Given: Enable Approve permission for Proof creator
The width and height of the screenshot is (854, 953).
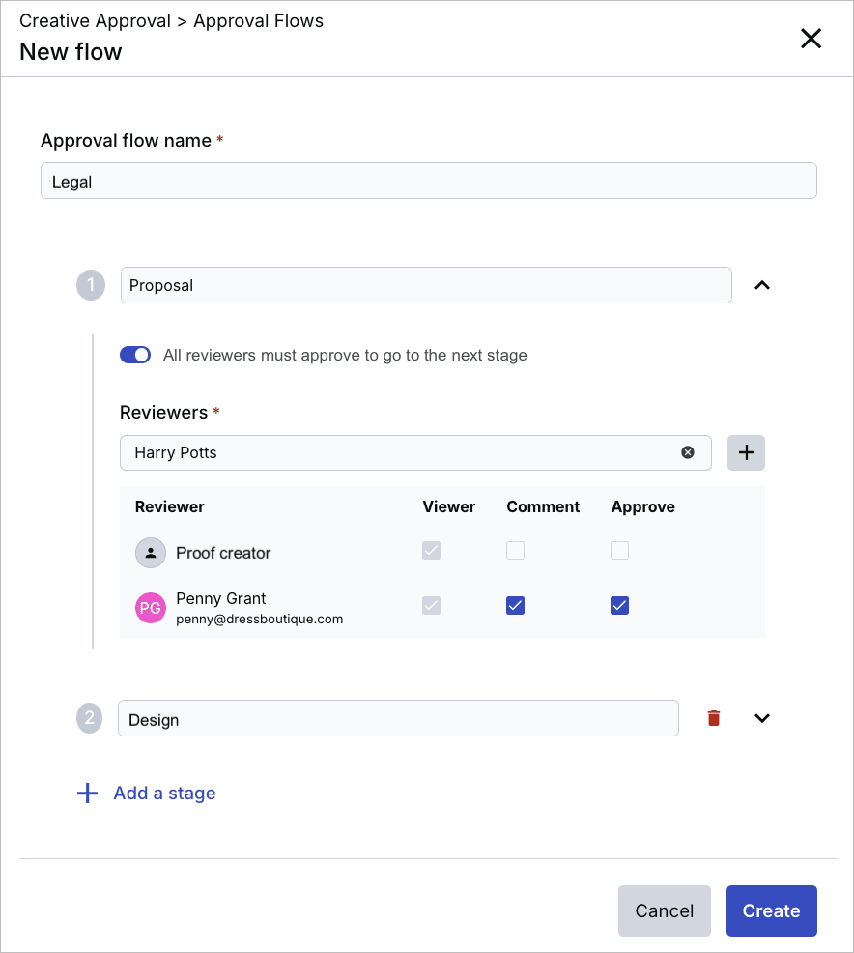Looking at the screenshot, I should tap(619, 550).
